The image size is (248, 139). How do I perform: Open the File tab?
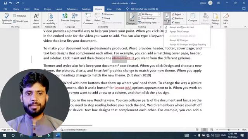(x=5, y=9)
